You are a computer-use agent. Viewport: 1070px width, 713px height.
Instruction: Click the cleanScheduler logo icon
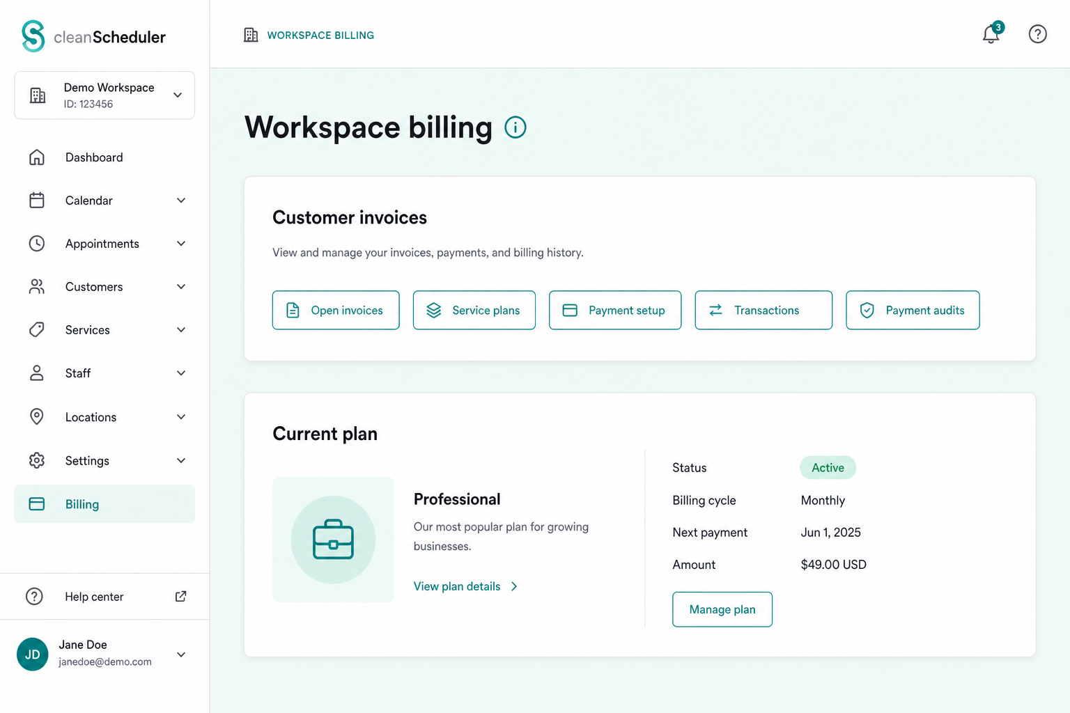pos(33,36)
